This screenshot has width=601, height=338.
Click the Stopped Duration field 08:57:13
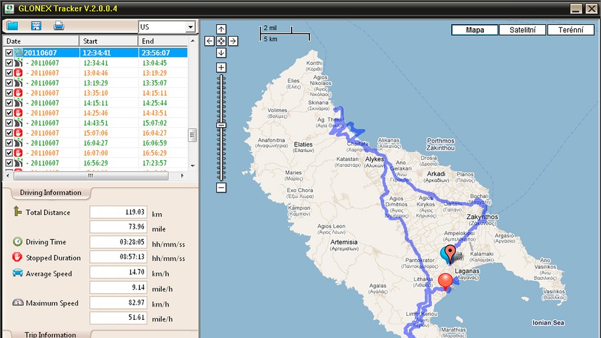click(x=118, y=257)
